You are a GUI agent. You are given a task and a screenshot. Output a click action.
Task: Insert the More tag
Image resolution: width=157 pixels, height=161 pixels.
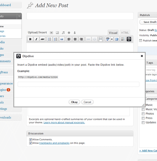tap(101, 39)
